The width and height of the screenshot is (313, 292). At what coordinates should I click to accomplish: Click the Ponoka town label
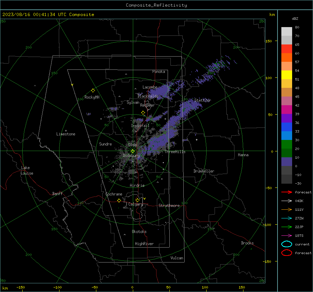pyautogui.click(x=159, y=72)
